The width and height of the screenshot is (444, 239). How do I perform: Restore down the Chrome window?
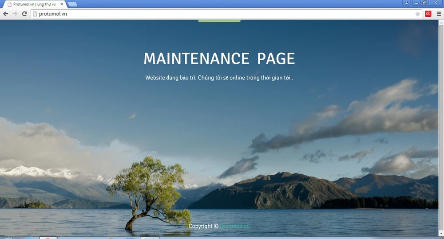424,3
